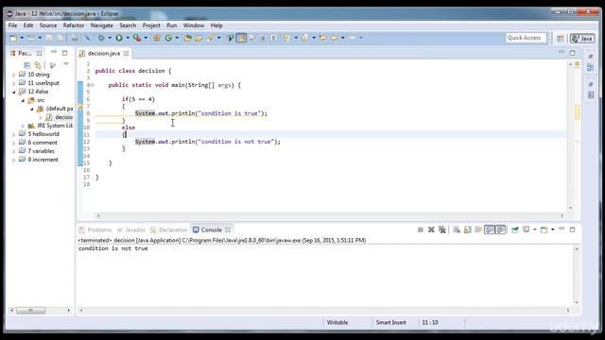Click the New file toolbar icon
605x340 pixels.
[13, 38]
